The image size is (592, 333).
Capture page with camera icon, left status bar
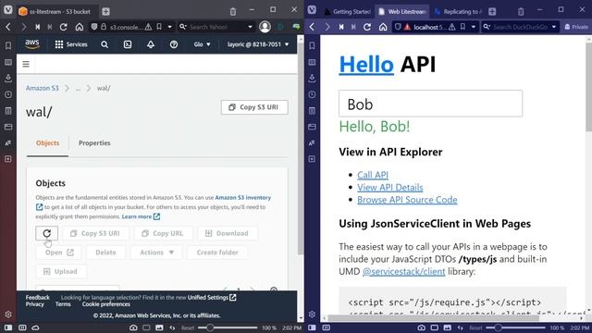[x=133, y=327]
